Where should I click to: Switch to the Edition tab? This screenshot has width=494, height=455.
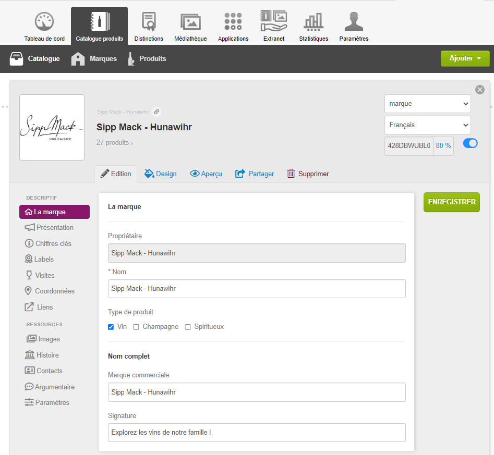click(x=116, y=174)
